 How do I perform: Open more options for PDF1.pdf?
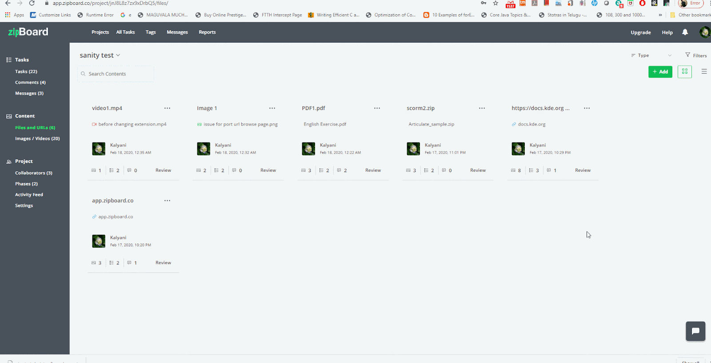pos(377,108)
